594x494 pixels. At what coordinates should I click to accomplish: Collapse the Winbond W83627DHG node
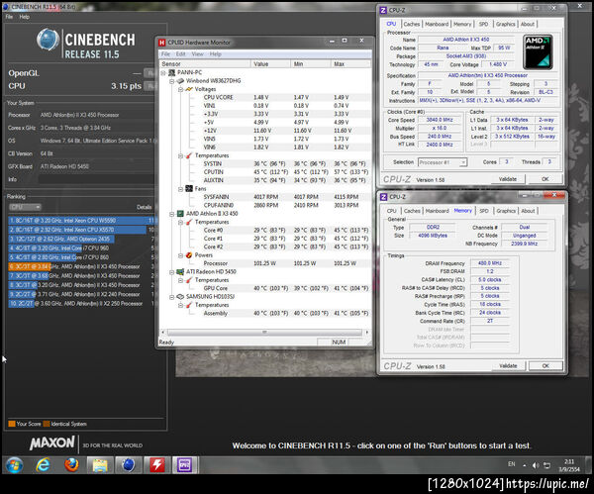click(x=171, y=81)
